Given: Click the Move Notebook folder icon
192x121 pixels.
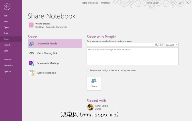Looking at the screenshot, I should 32,73.
